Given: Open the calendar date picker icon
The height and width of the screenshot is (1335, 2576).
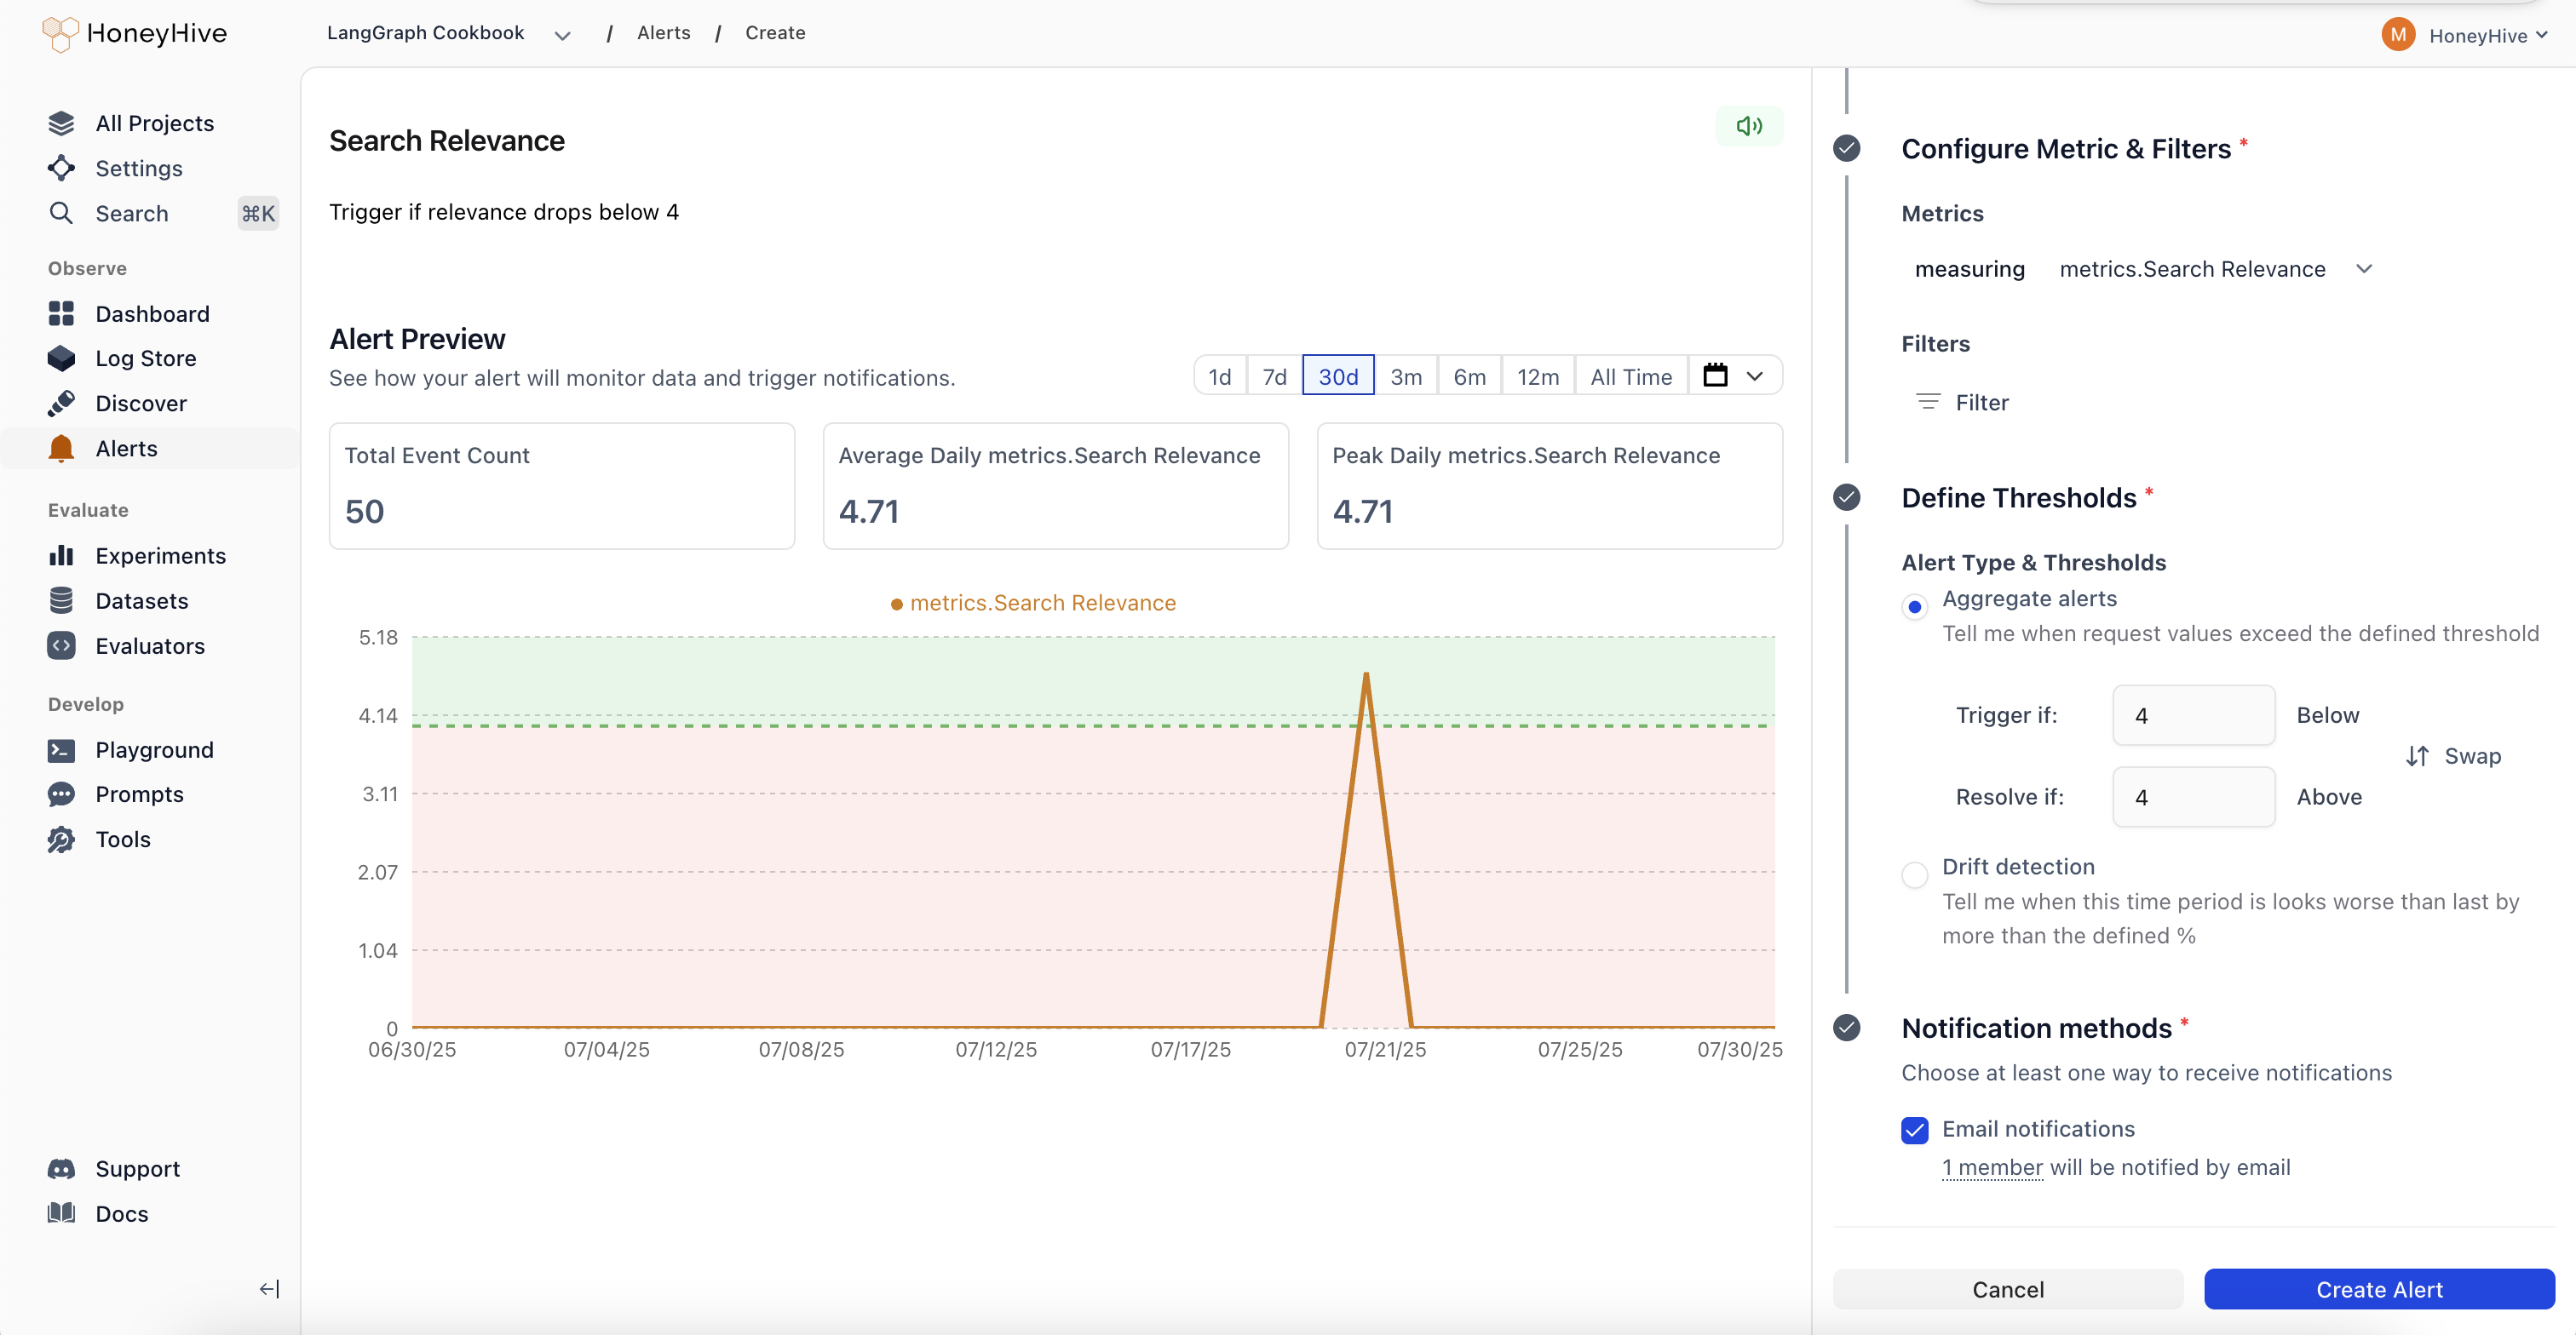Looking at the screenshot, I should [x=1715, y=375].
